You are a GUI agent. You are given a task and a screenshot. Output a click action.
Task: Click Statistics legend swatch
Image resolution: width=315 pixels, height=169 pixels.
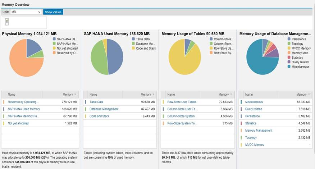[x=289, y=58]
